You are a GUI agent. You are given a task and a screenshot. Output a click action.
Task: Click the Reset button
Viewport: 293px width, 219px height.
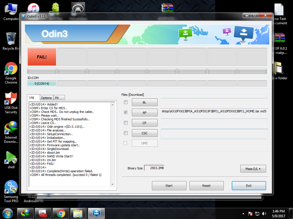(x=206, y=186)
